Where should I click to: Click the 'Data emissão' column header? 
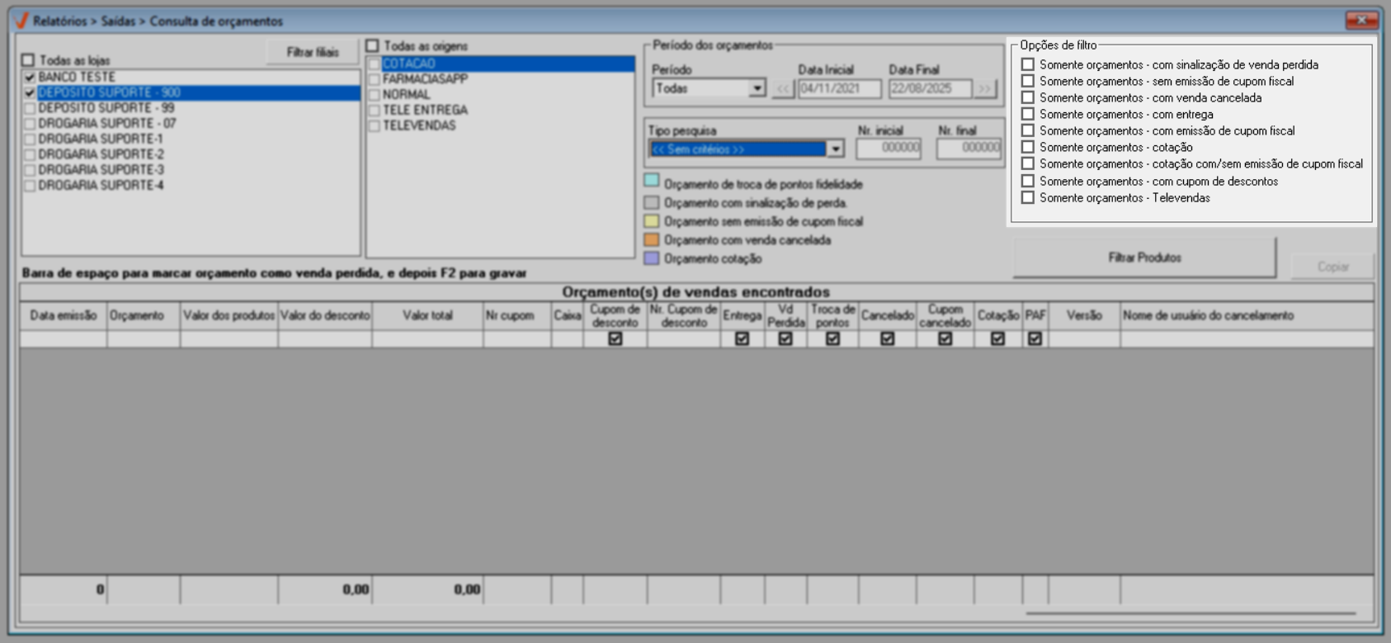tap(64, 316)
